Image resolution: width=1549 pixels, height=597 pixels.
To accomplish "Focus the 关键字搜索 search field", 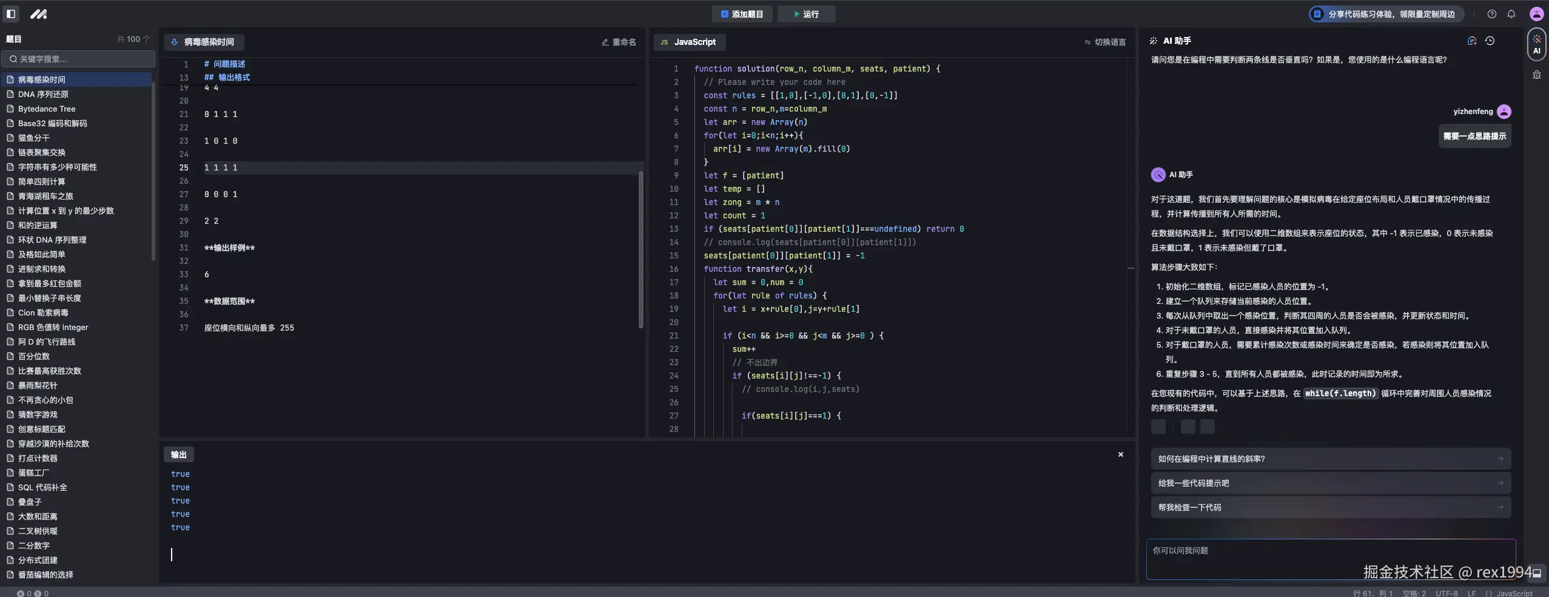I will (79, 59).
